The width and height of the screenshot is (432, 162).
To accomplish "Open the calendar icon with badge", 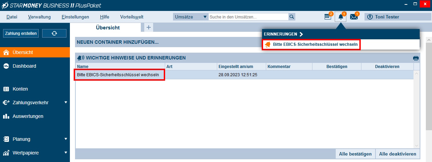I will (x=328, y=17).
